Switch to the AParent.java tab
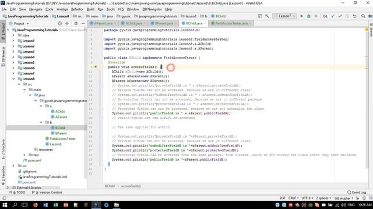373x209 pixels. click(103, 23)
